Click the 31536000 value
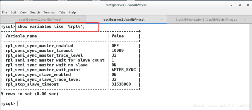252x110 pixels. point(121,84)
